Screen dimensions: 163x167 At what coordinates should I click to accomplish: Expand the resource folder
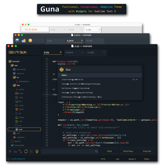(14, 73)
